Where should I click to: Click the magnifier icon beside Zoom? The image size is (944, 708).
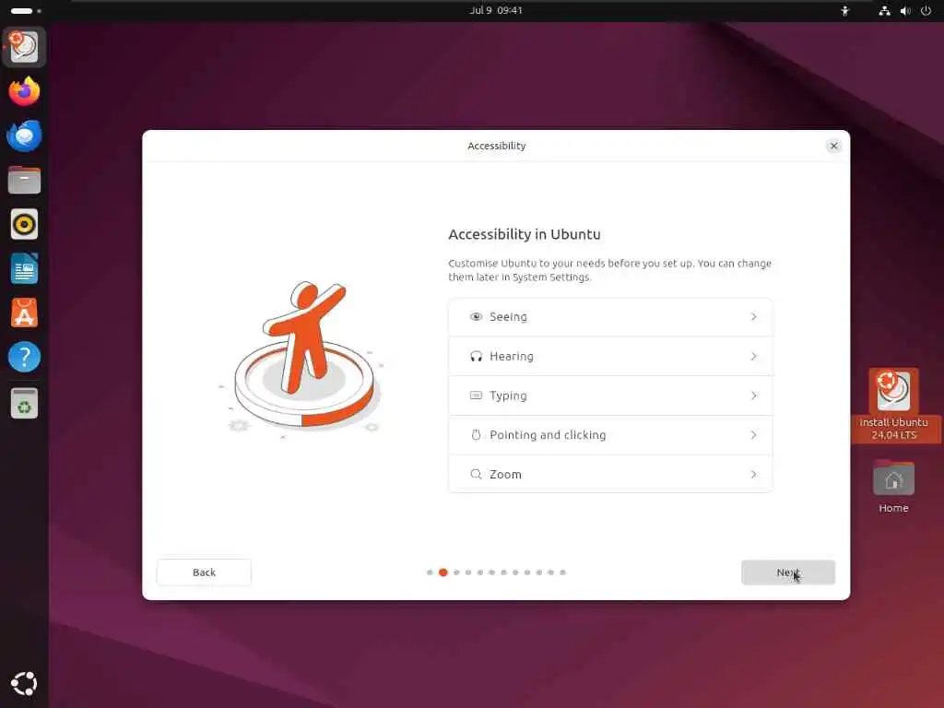point(476,475)
